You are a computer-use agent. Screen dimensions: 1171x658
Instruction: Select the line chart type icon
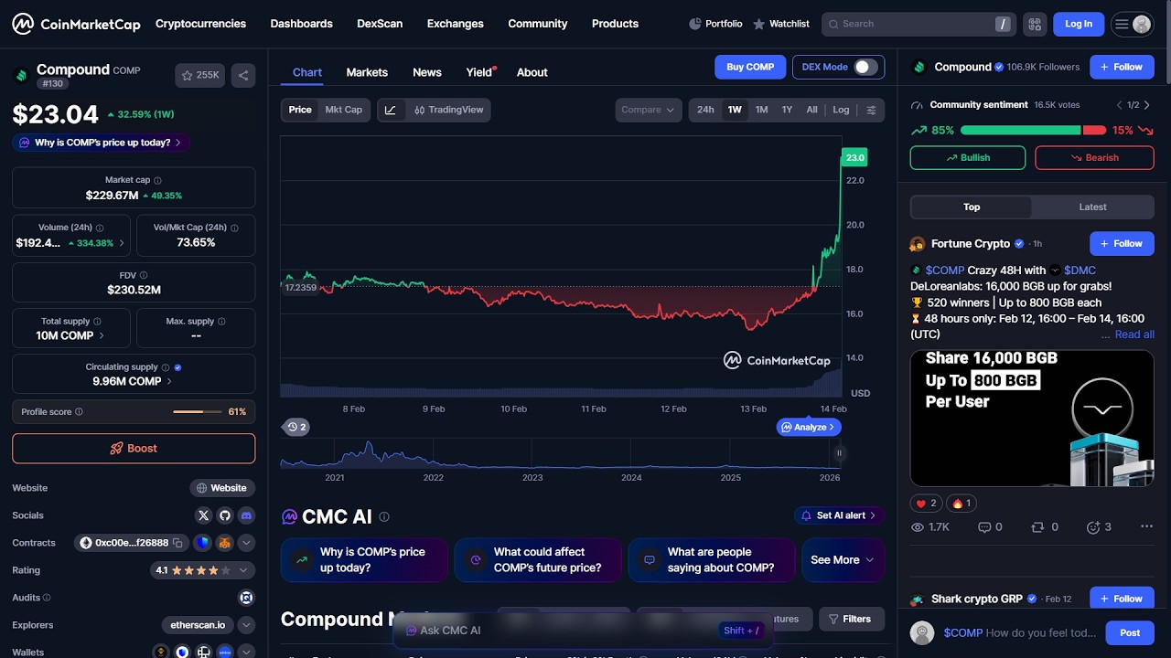[391, 110]
